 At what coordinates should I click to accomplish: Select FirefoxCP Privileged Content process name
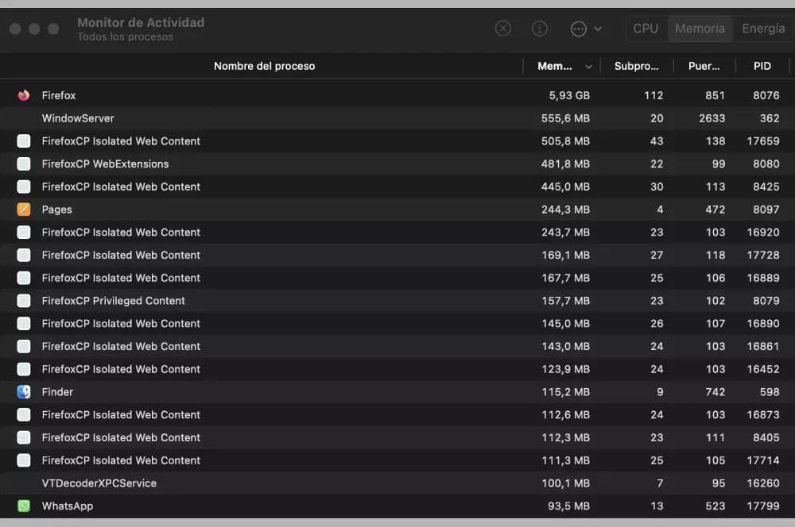pos(113,301)
